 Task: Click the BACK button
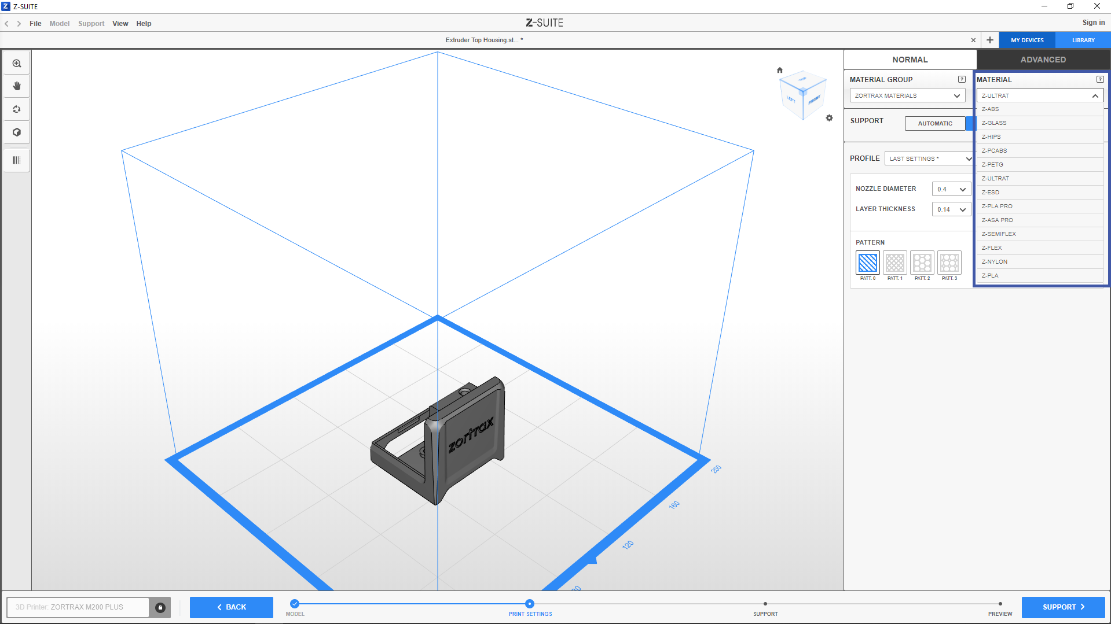231,607
